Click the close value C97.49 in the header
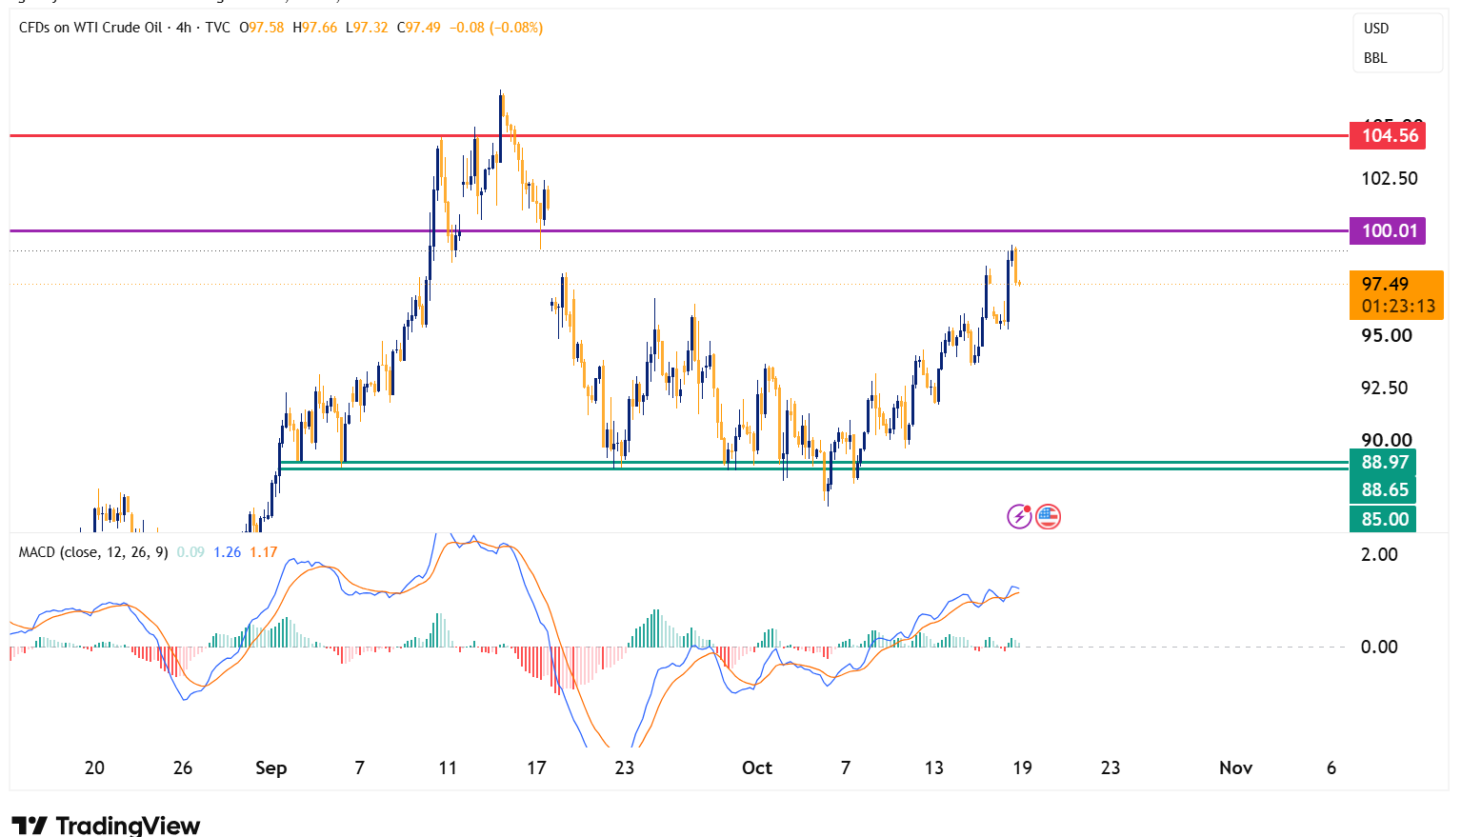 (418, 28)
